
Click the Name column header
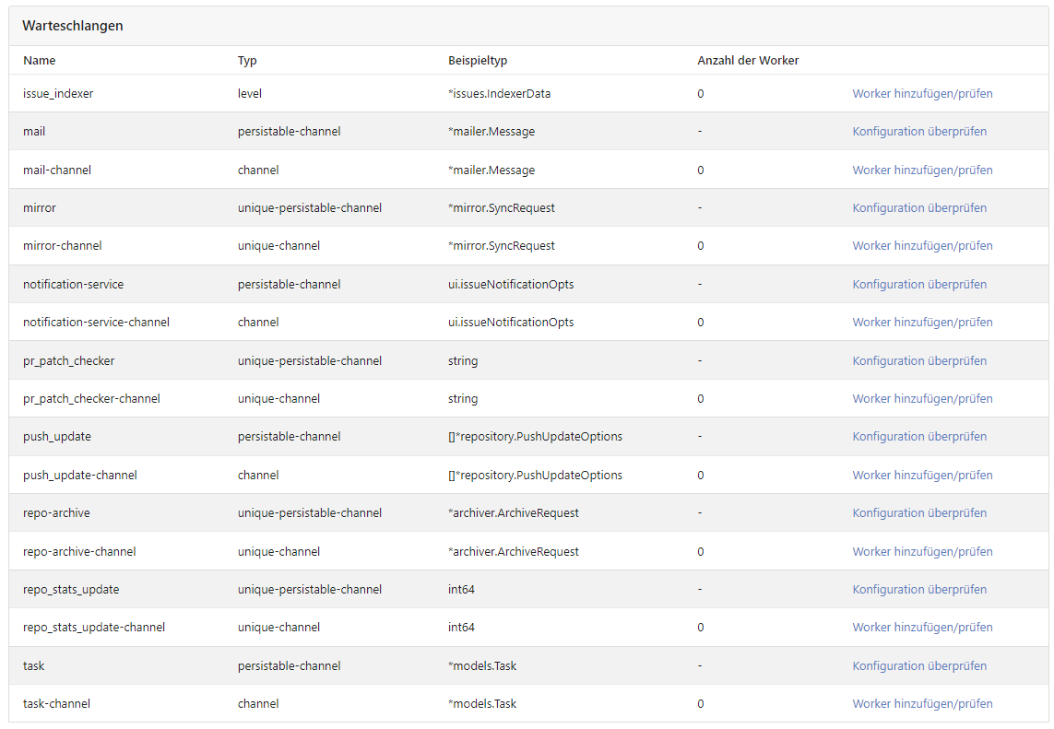(x=39, y=61)
